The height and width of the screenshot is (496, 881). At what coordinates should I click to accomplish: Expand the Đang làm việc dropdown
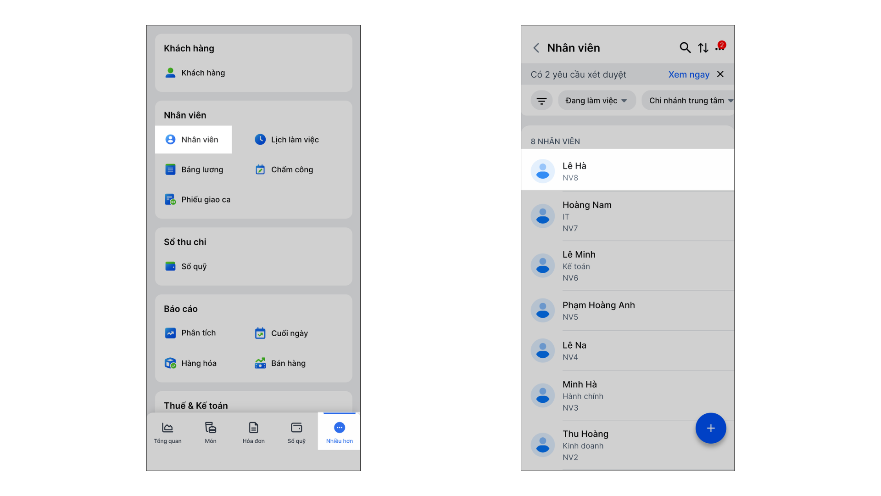tap(597, 101)
